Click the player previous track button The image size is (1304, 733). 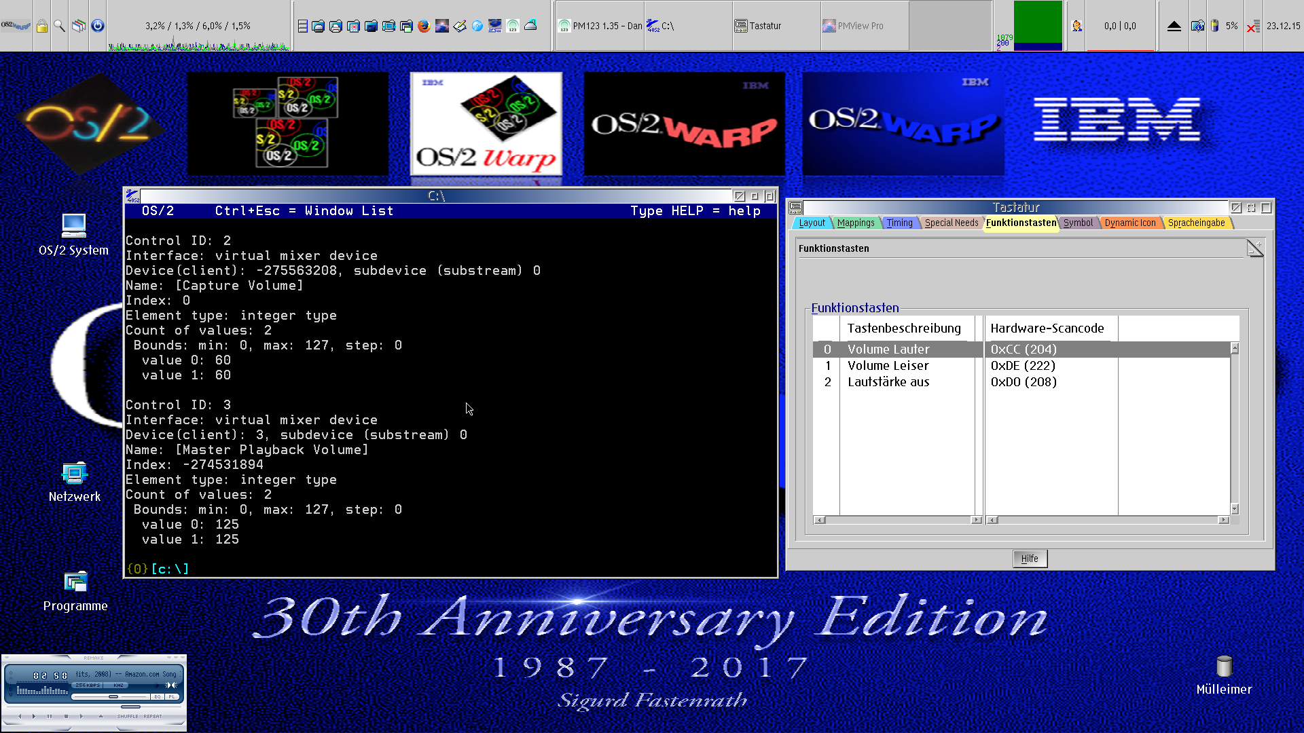tap(20, 716)
